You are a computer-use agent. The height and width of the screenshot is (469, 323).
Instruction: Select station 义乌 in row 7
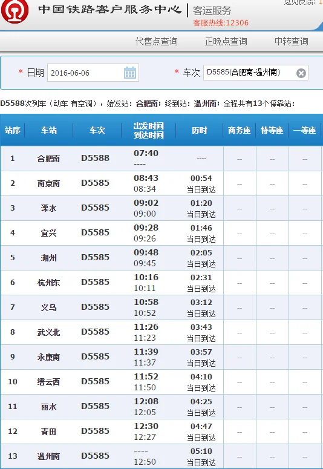48,307
